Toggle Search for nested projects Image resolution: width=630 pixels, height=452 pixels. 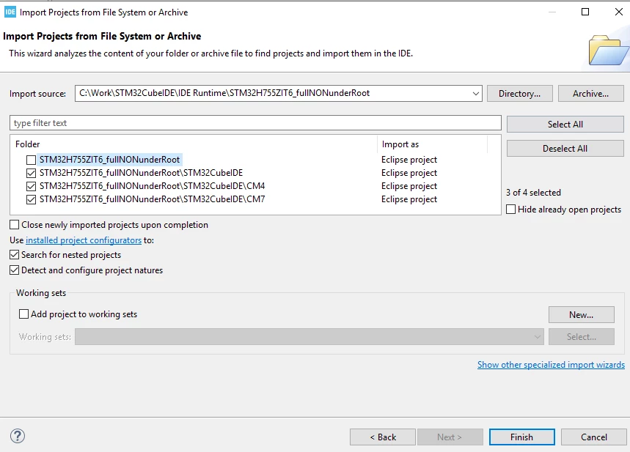14,255
